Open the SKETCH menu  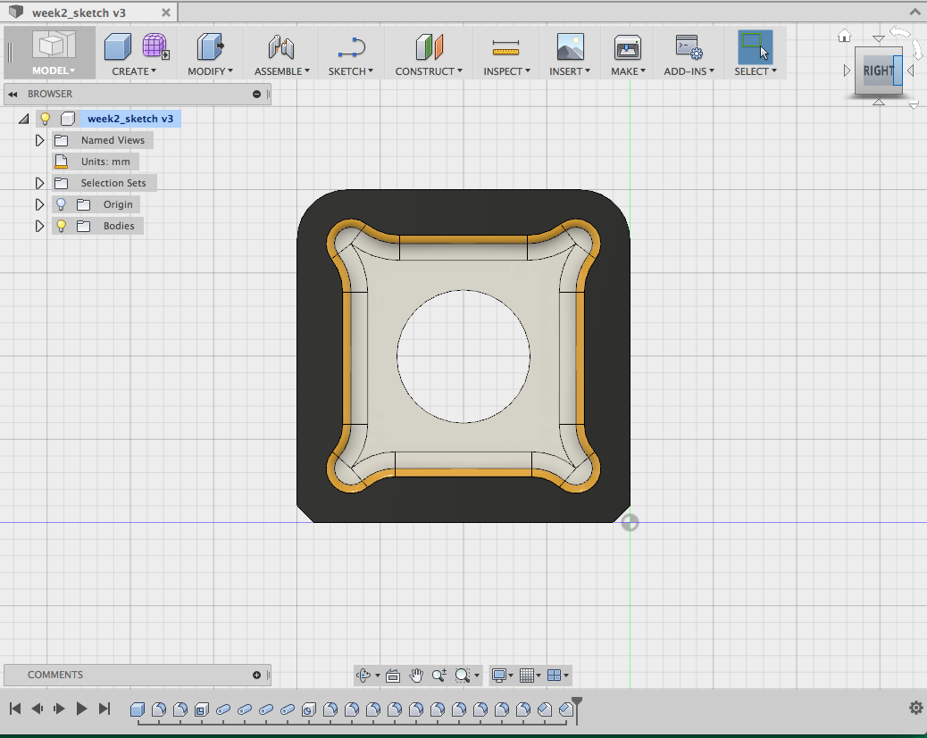click(x=351, y=70)
